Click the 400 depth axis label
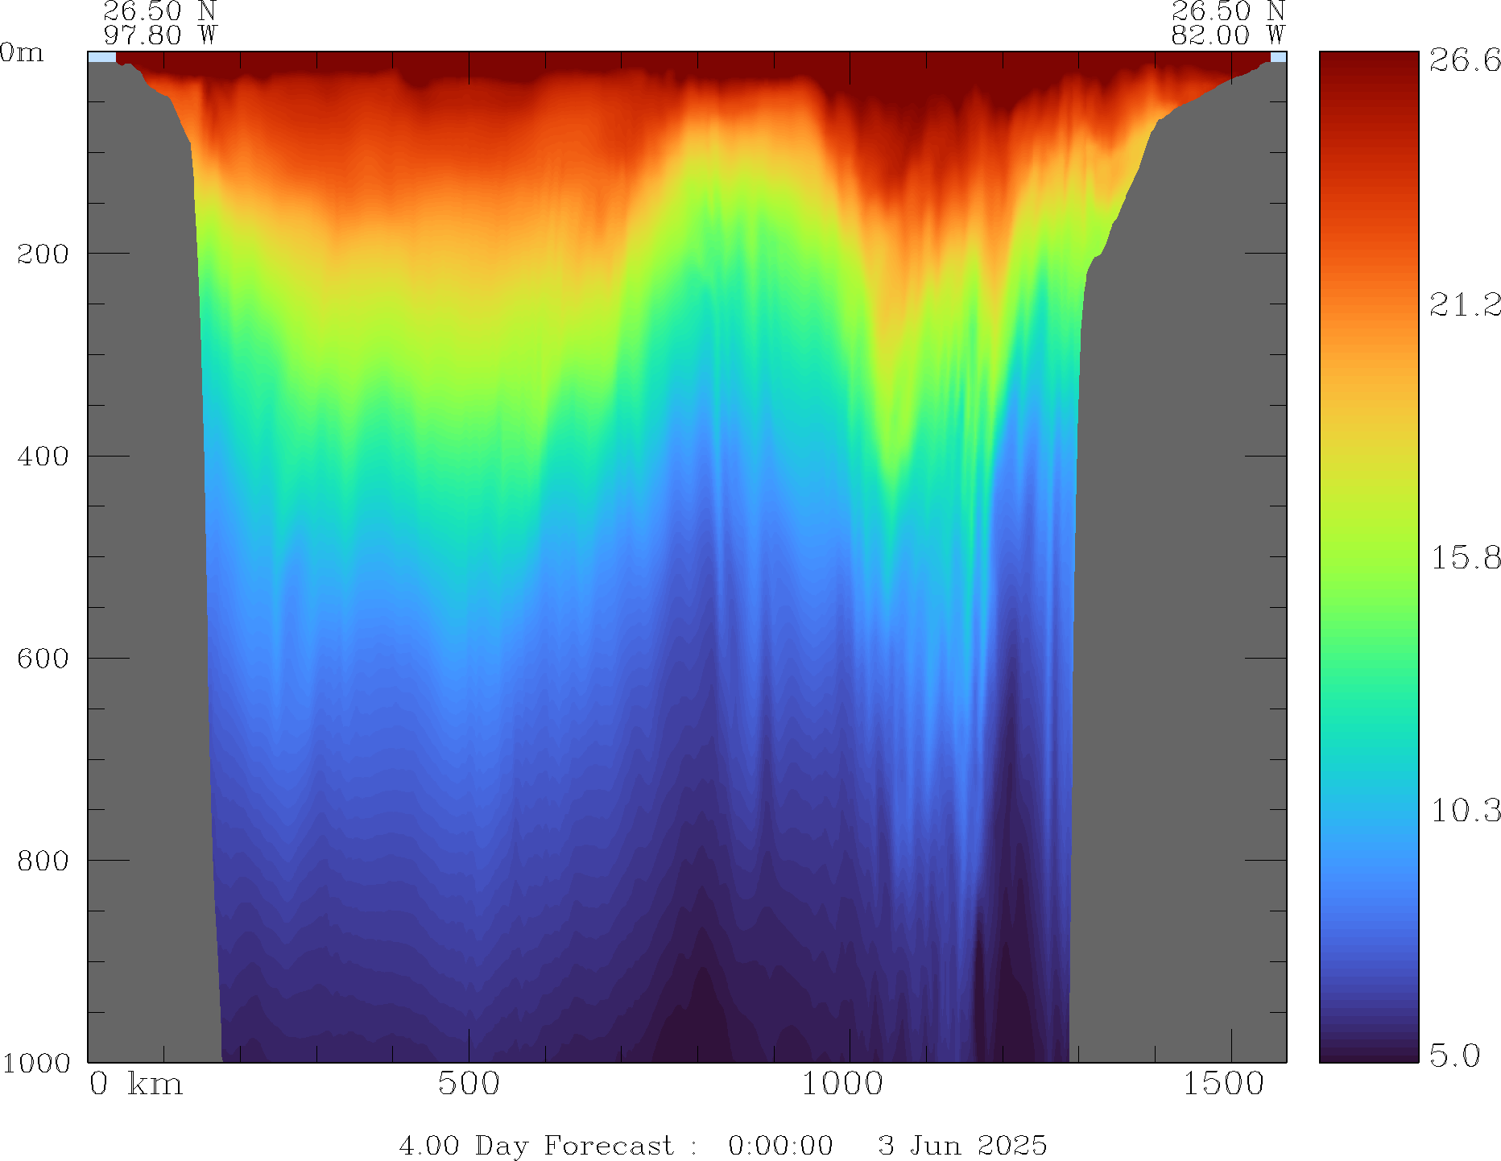 click(x=43, y=457)
